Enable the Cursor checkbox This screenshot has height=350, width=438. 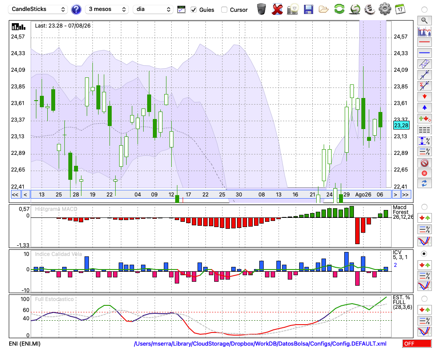pyautogui.click(x=224, y=10)
